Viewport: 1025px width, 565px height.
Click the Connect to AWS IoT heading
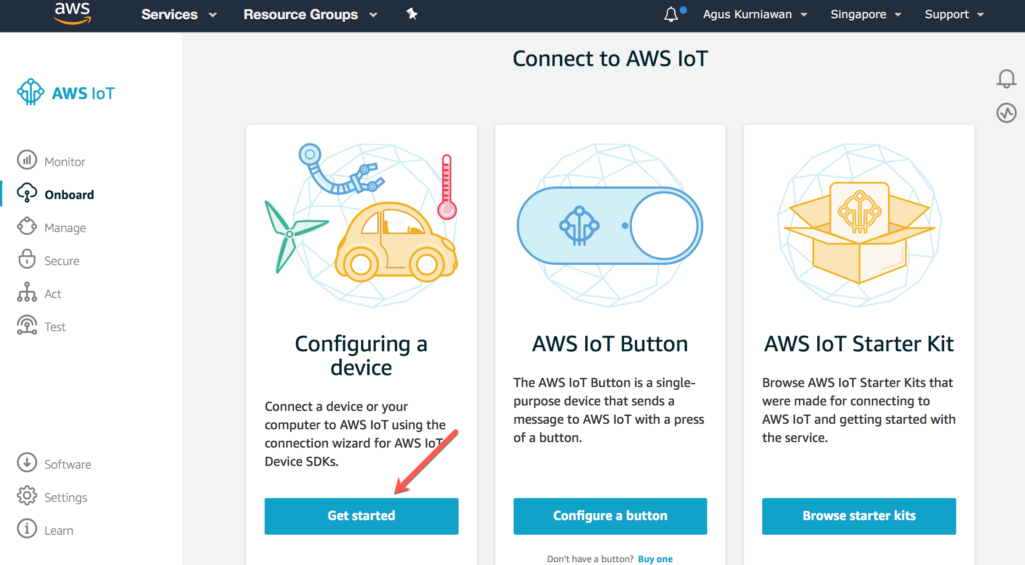pyautogui.click(x=610, y=59)
